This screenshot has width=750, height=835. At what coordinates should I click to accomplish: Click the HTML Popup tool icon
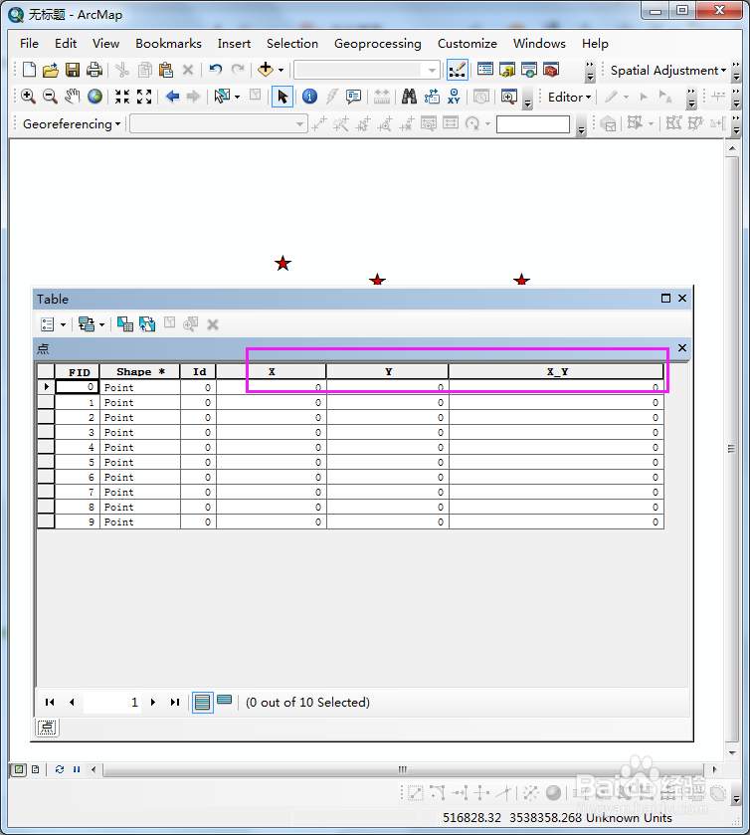(x=353, y=97)
